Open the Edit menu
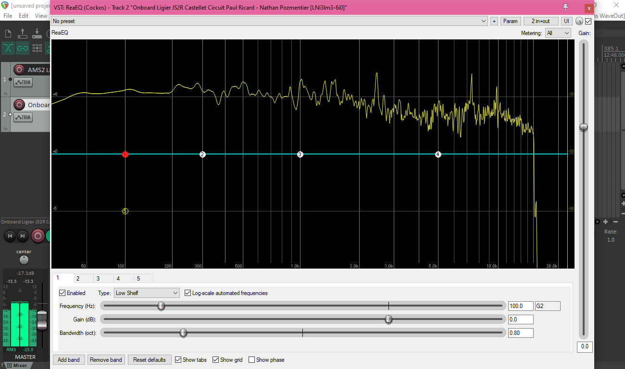Viewport: 625px width, 369px height. [24, 16]
